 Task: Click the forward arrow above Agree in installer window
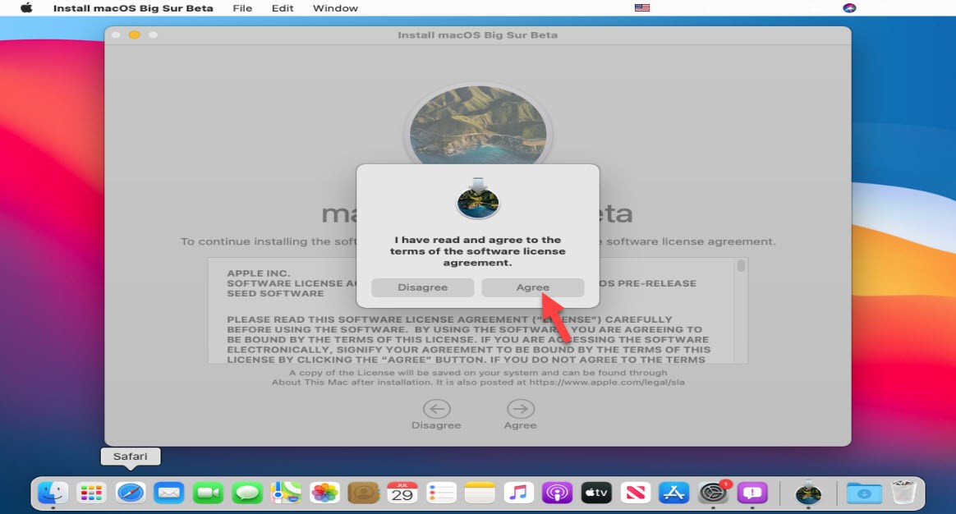pos(520,409)
